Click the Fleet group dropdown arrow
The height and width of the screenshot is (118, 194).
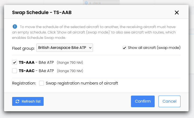[x=90, y=48]
